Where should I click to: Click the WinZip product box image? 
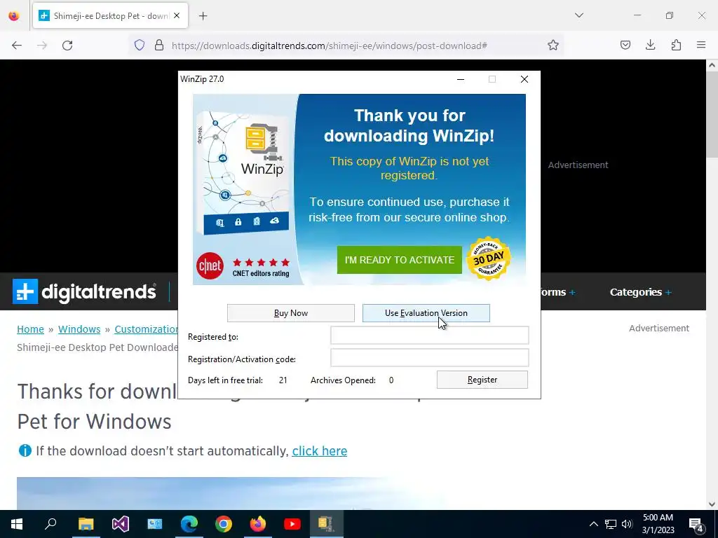click(x=243, y=172)
